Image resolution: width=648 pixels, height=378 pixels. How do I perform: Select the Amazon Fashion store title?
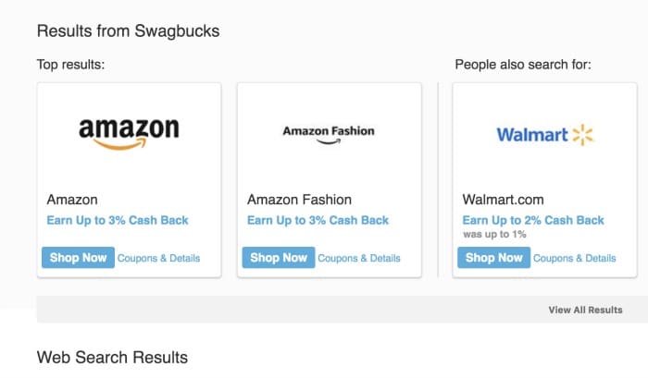point(299,200)
